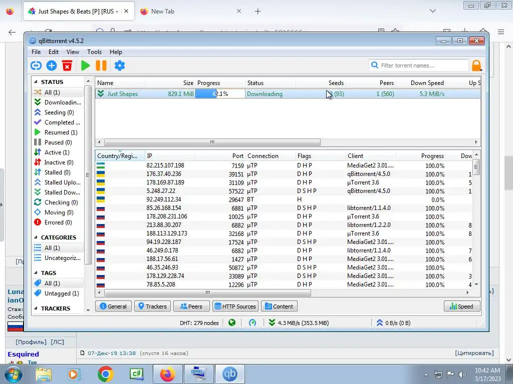Screen dimensions: 513x384
Task: Open the Tools menu
Action: (x=94, y=52)
